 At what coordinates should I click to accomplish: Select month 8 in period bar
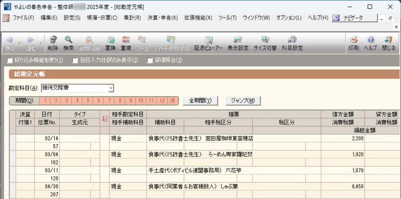point(120,101)
